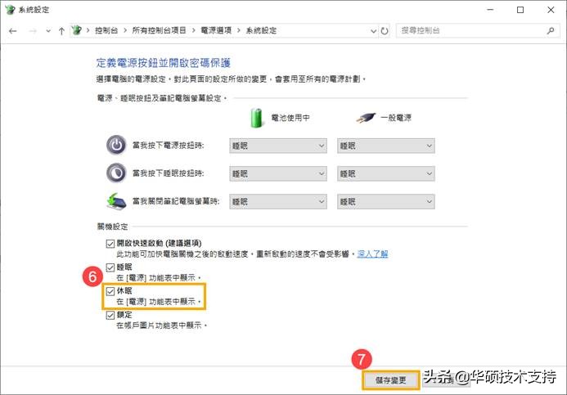The height and width of the screenshot is (395, 567).
Task: Click the control panel icon in address bar
Action: click(76, 30)
